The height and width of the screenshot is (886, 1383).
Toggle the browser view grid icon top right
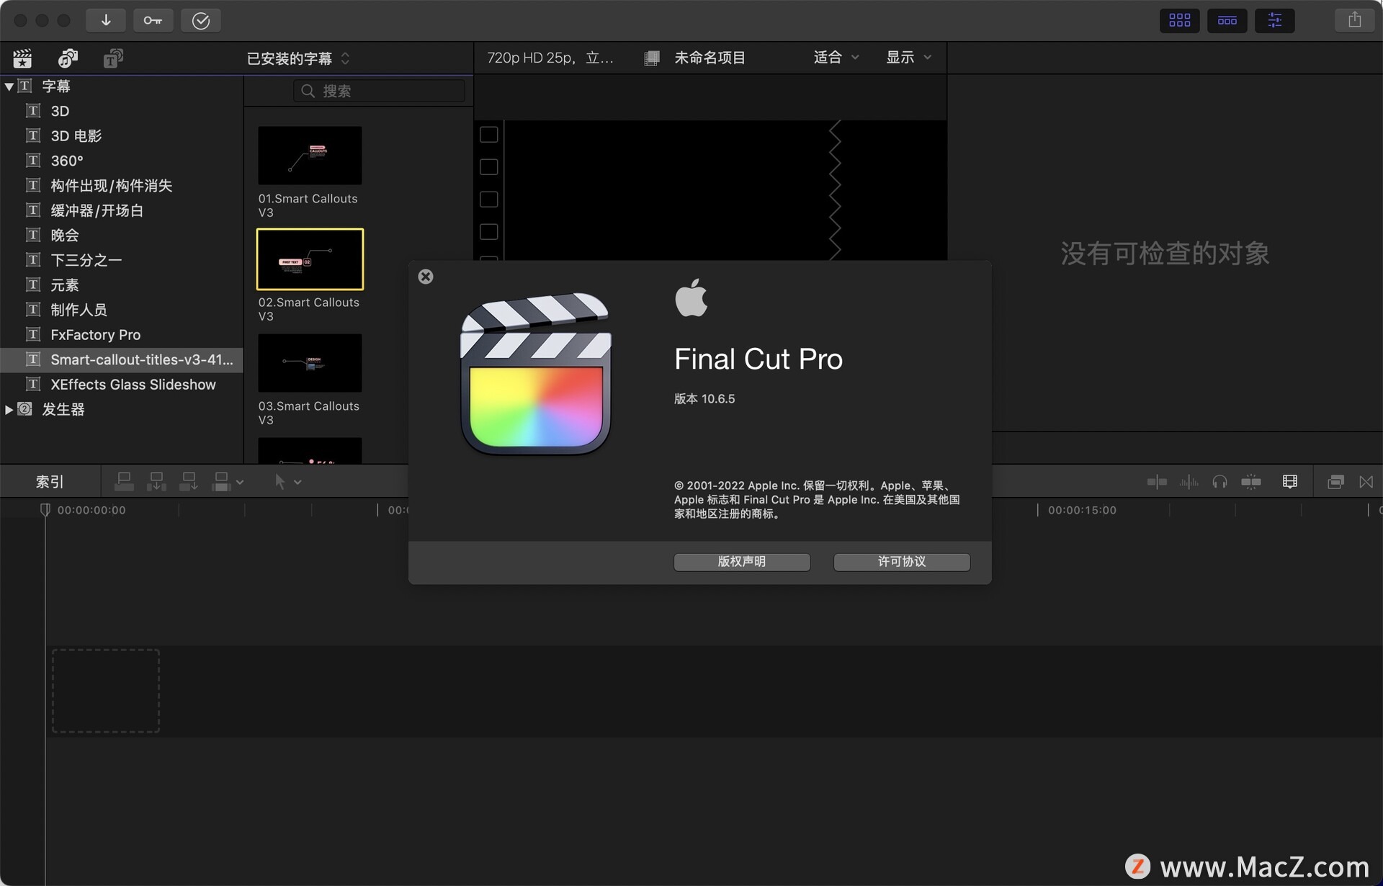tap(1179, 20)
